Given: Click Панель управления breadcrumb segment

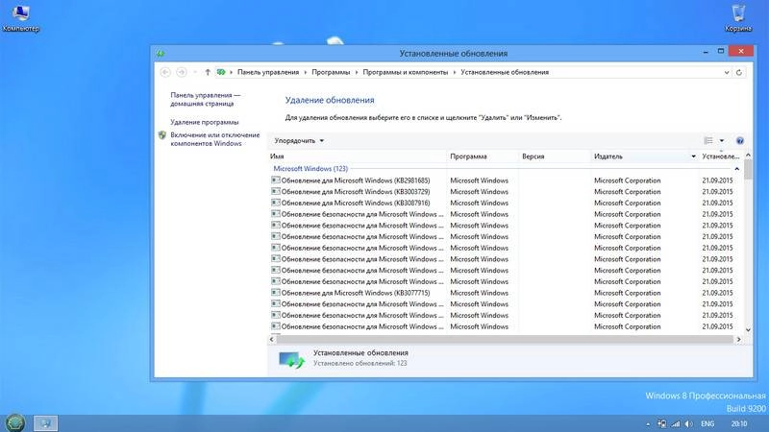Looking at the screenshot, I should (x=268, y=72).
